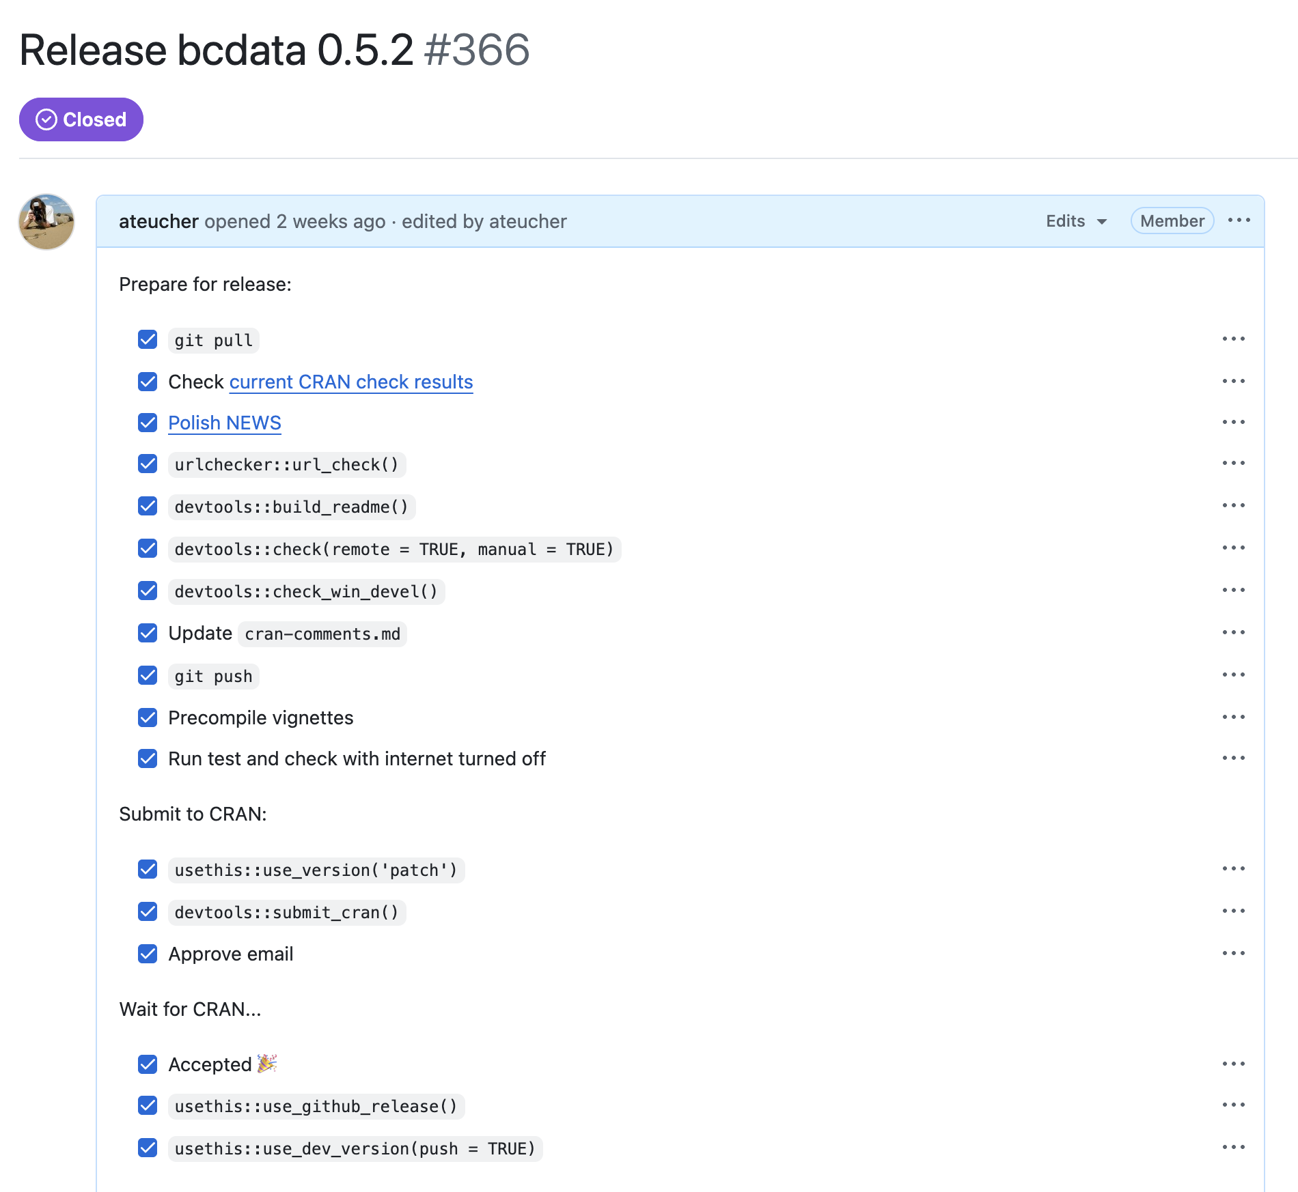Image resolution: width=1298 pixels, height=1192 pixels.
Task: Open the ellipsis menu for the Accepted item
Action: pyautogui.click(x=1233, y=1064)
